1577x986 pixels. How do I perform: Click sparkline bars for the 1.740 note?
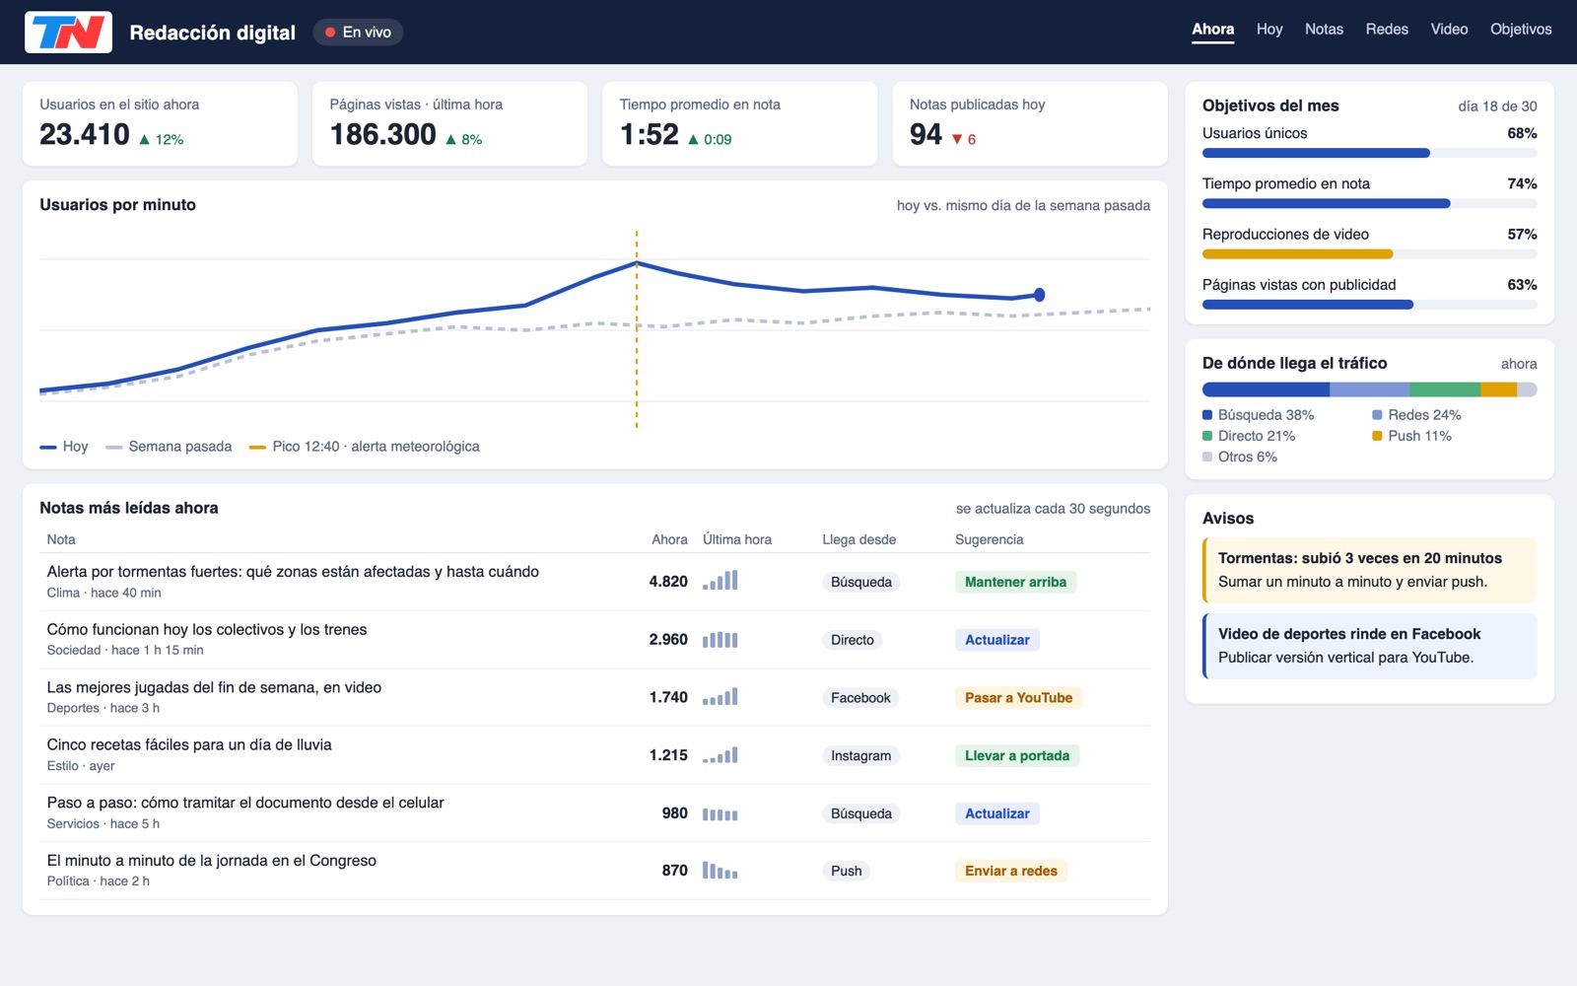720,696
